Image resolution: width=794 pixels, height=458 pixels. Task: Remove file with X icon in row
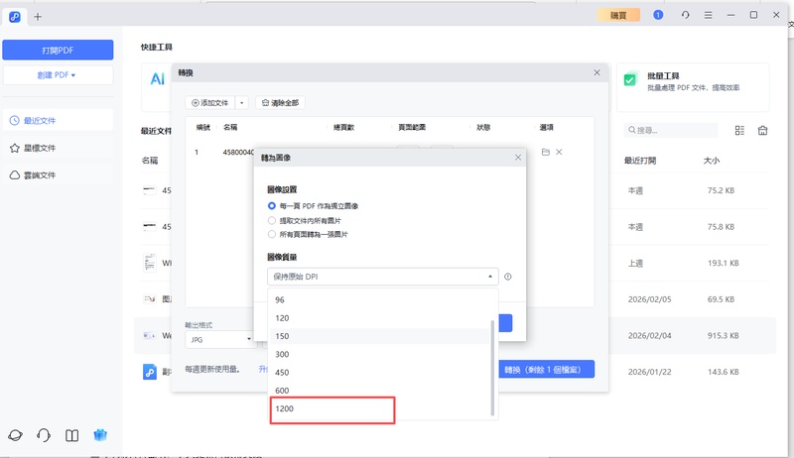coord(559,152)
